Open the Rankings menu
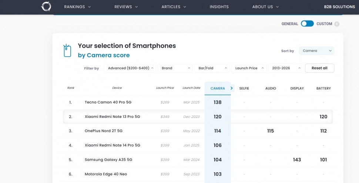 (x=77, y=7)
